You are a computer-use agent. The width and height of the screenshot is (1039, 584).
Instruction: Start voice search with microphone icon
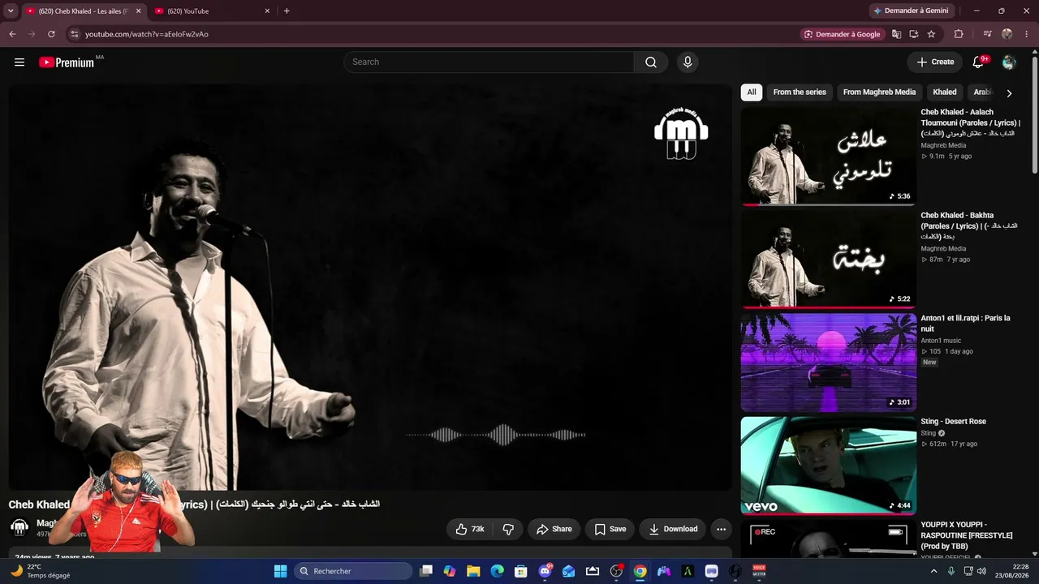(x=688, y=62)
